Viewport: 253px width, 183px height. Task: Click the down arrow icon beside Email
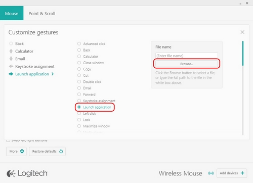pyautogui.click(x=11, y=59)
